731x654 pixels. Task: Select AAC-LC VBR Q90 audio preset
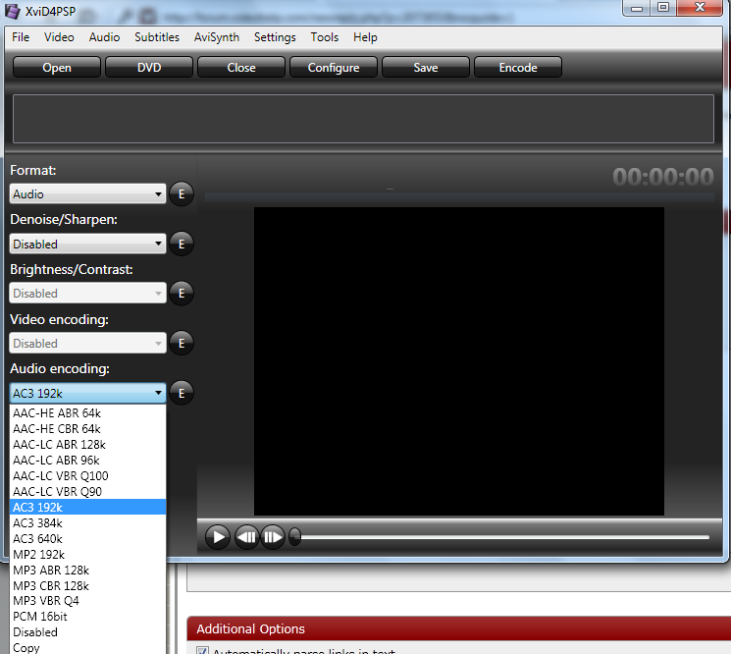[87, 492]
